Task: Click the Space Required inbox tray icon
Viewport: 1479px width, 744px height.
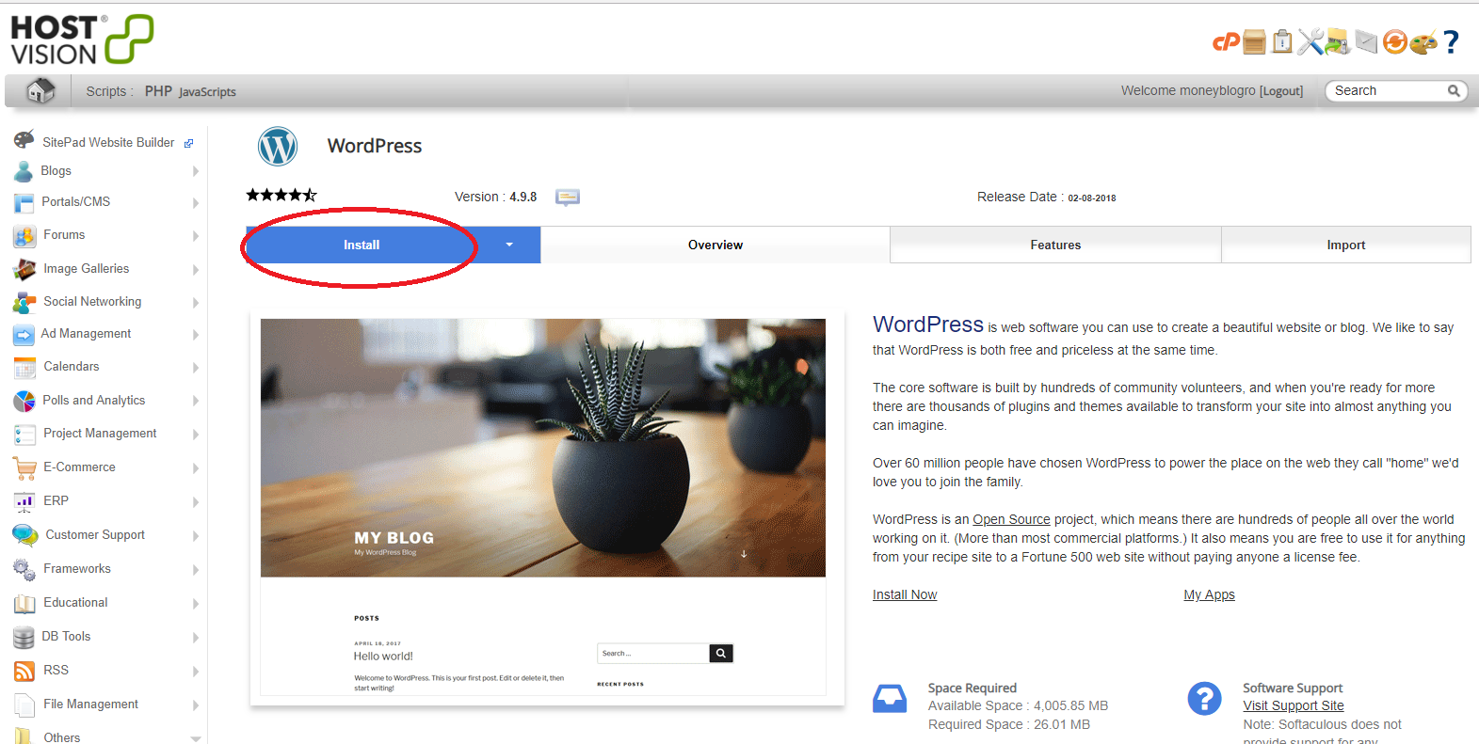Action: point(890,699)
